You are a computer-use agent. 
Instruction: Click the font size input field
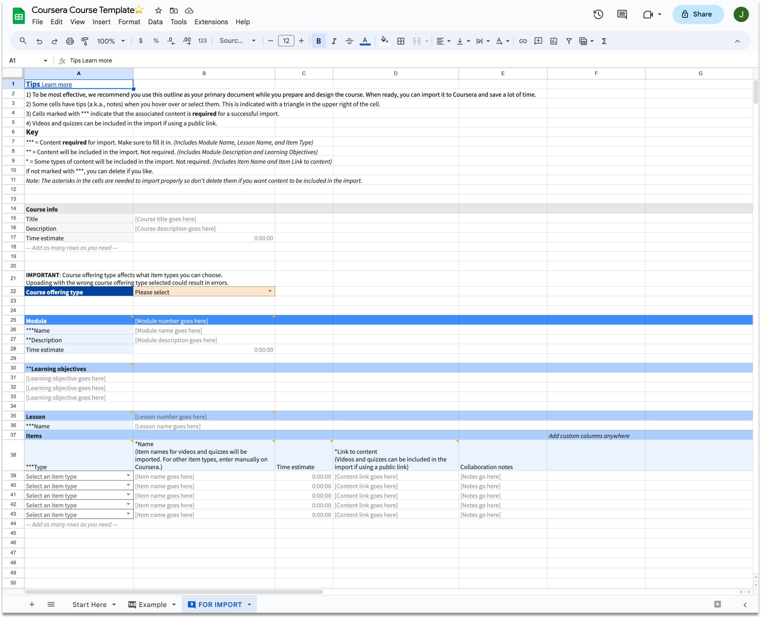[286, 41]
